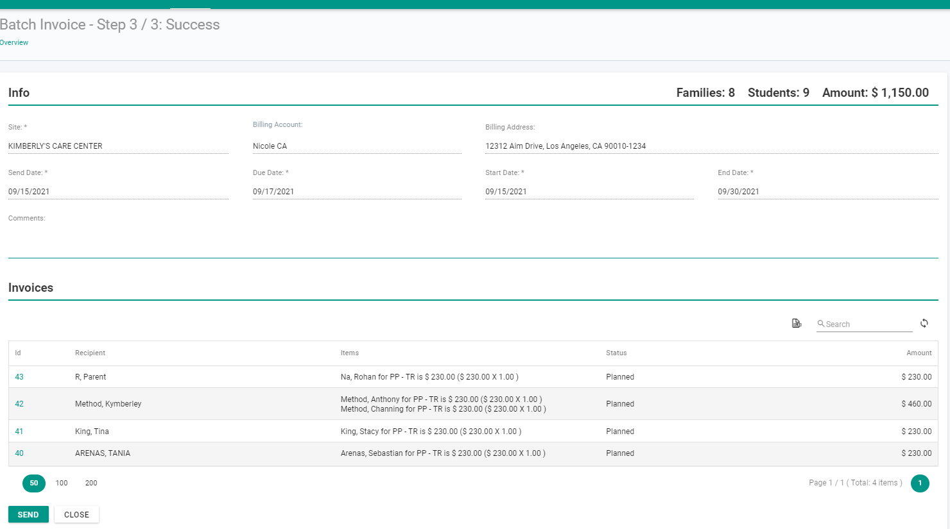Click the Comments area
Viewport: 950px width, 529px height.
(x=473, y=240)
